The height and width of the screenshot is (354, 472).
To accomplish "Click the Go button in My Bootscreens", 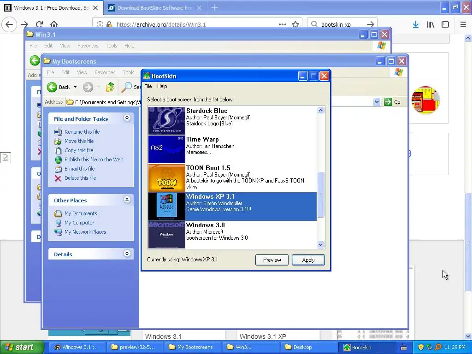I will [392, 102].
